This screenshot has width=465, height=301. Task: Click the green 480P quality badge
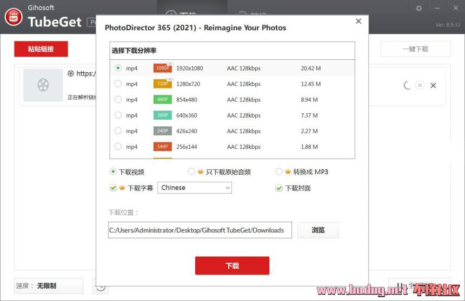pos(163,99)
